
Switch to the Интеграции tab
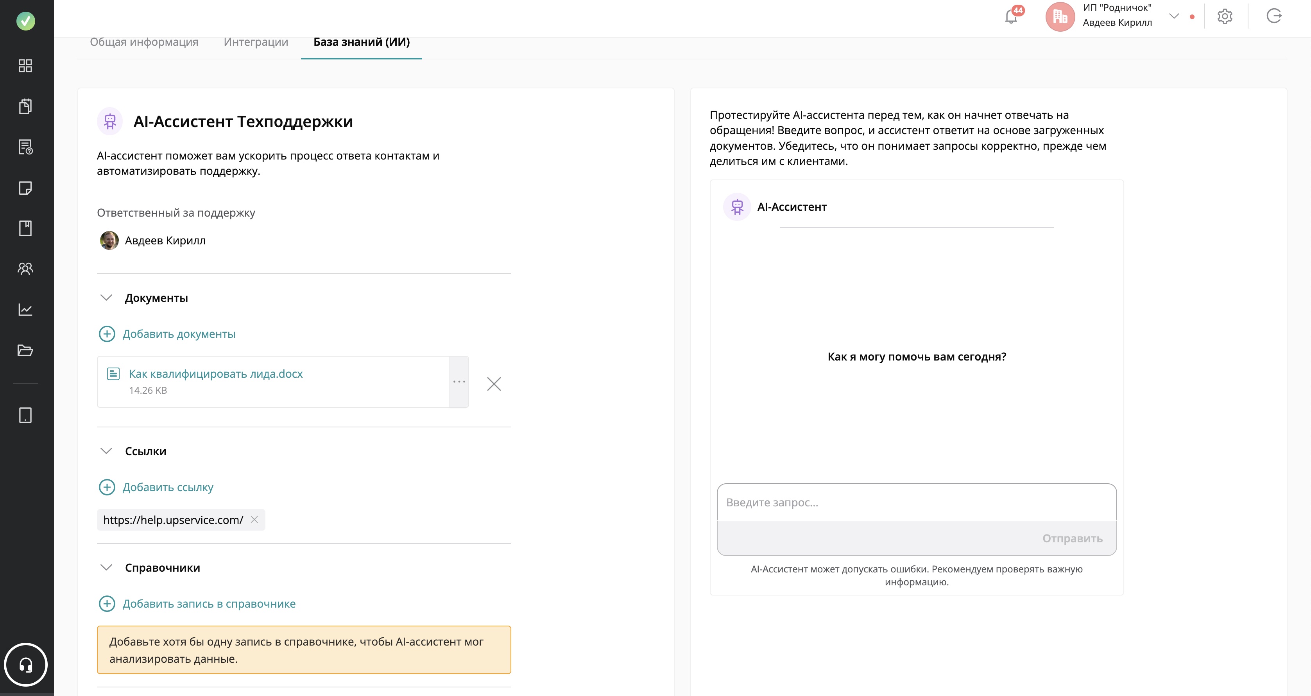pyautogui.click(x=256, y=42)
